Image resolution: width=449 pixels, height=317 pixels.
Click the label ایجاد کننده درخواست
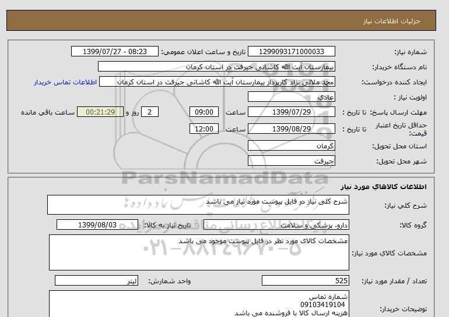click(394, 82)
